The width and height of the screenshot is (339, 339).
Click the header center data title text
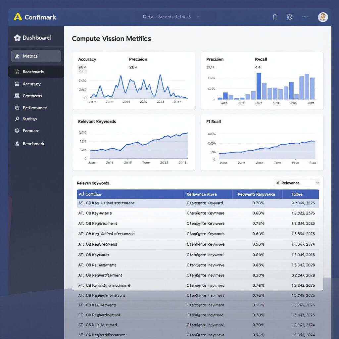pyautogui.click(x=167, y=17)
